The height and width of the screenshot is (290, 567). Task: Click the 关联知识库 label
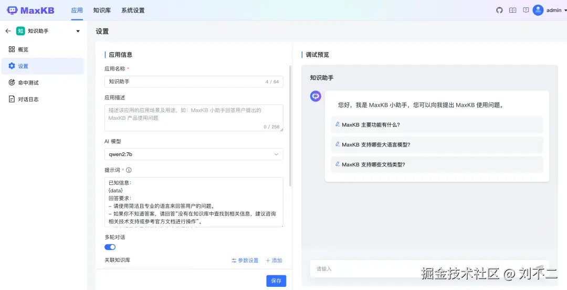point(117,260)
